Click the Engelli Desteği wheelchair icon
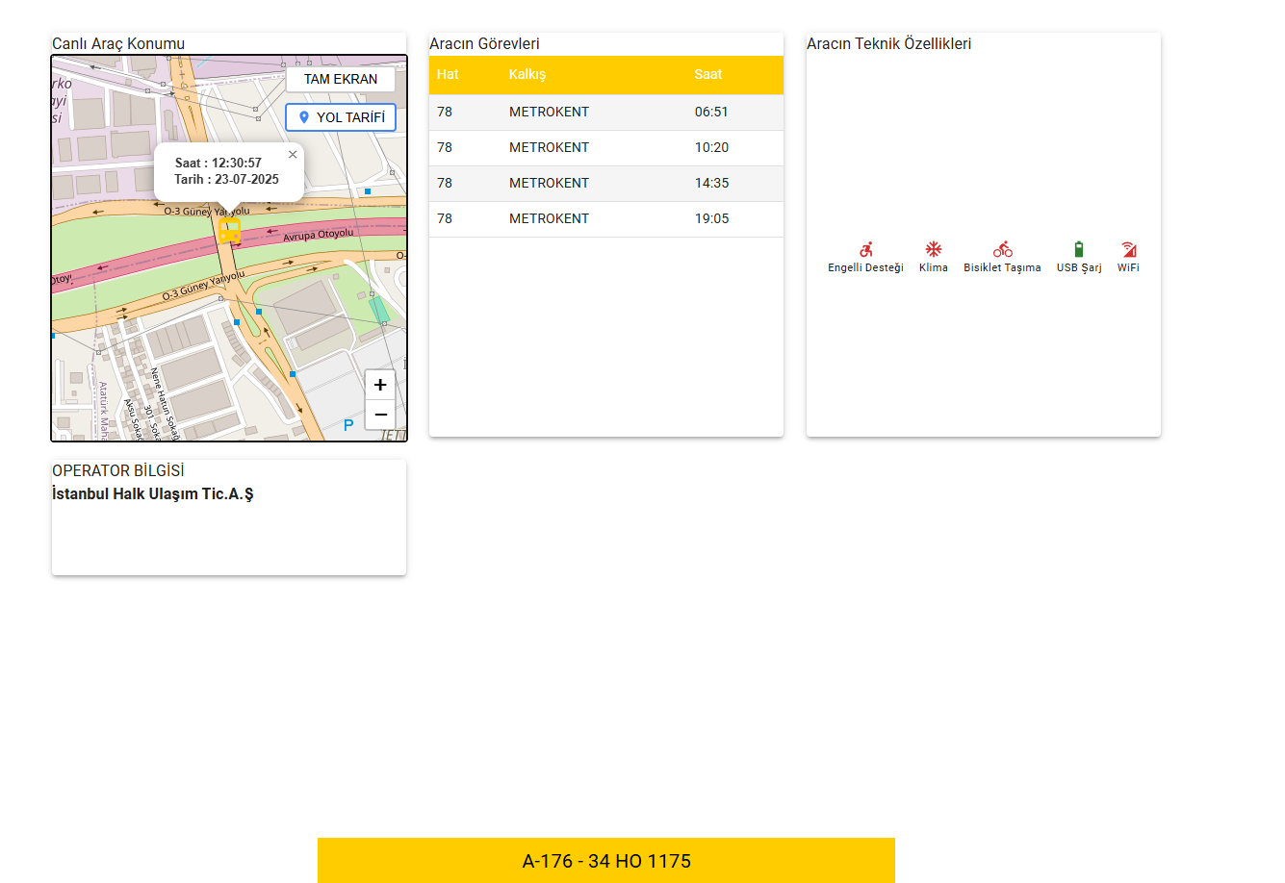 [x=866, y=249]
